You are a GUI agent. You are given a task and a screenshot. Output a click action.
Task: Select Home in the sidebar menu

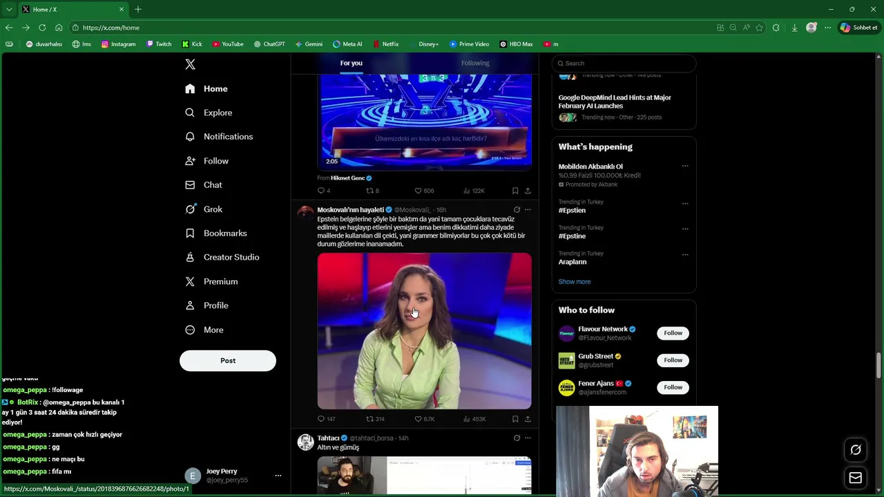click(x=206, y=88)
